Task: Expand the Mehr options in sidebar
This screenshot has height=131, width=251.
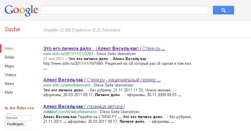Action: [x=9, y=93]
